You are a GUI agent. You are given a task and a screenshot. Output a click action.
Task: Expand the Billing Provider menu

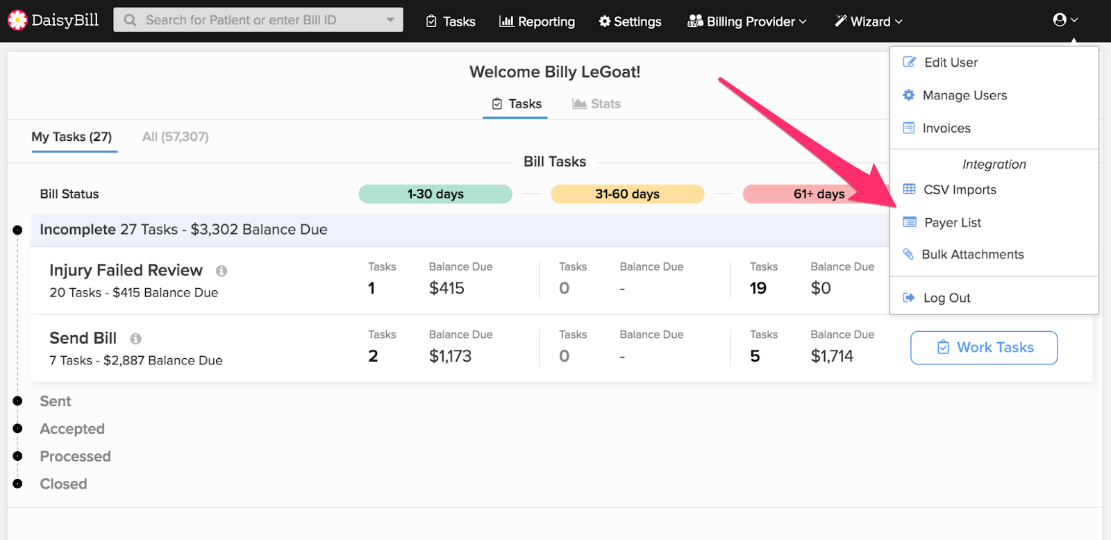tap(747, 22)
